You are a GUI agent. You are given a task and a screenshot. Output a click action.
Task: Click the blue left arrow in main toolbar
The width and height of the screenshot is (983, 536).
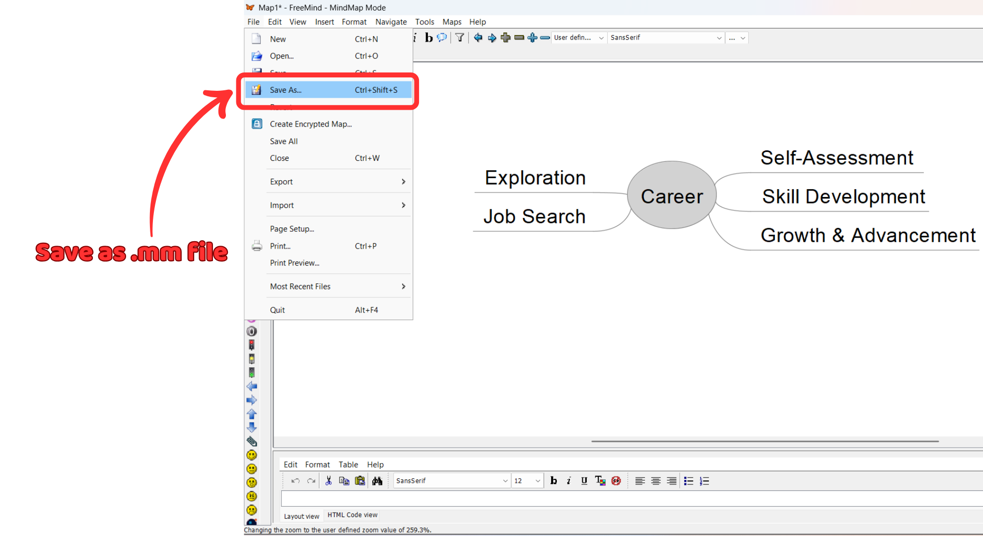[478, 38]
